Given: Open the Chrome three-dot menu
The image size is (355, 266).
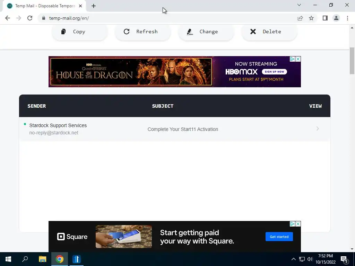Looking at the screenshot, I should [347, 18].
